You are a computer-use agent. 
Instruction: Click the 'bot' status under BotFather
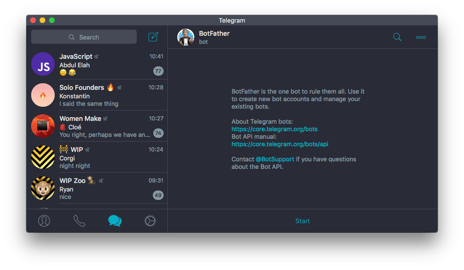[203, 41]
